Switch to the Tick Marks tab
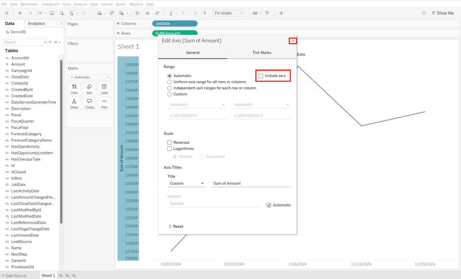 pos(262,53)
